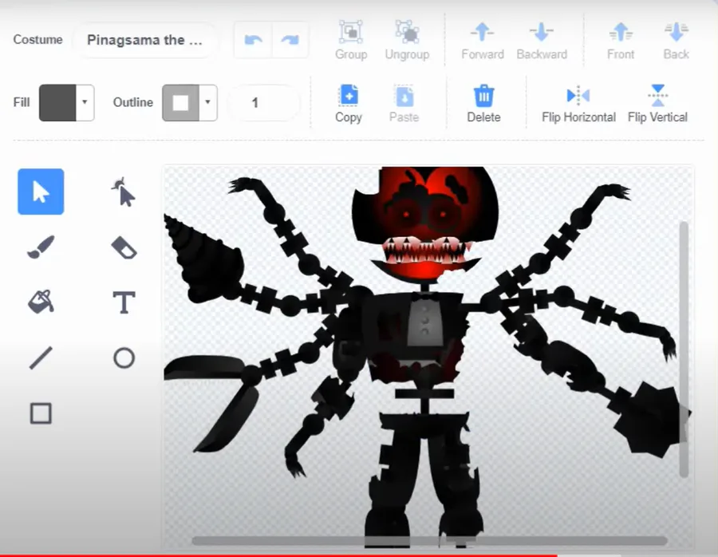Activate the Text tool

(x=124, y=302)
